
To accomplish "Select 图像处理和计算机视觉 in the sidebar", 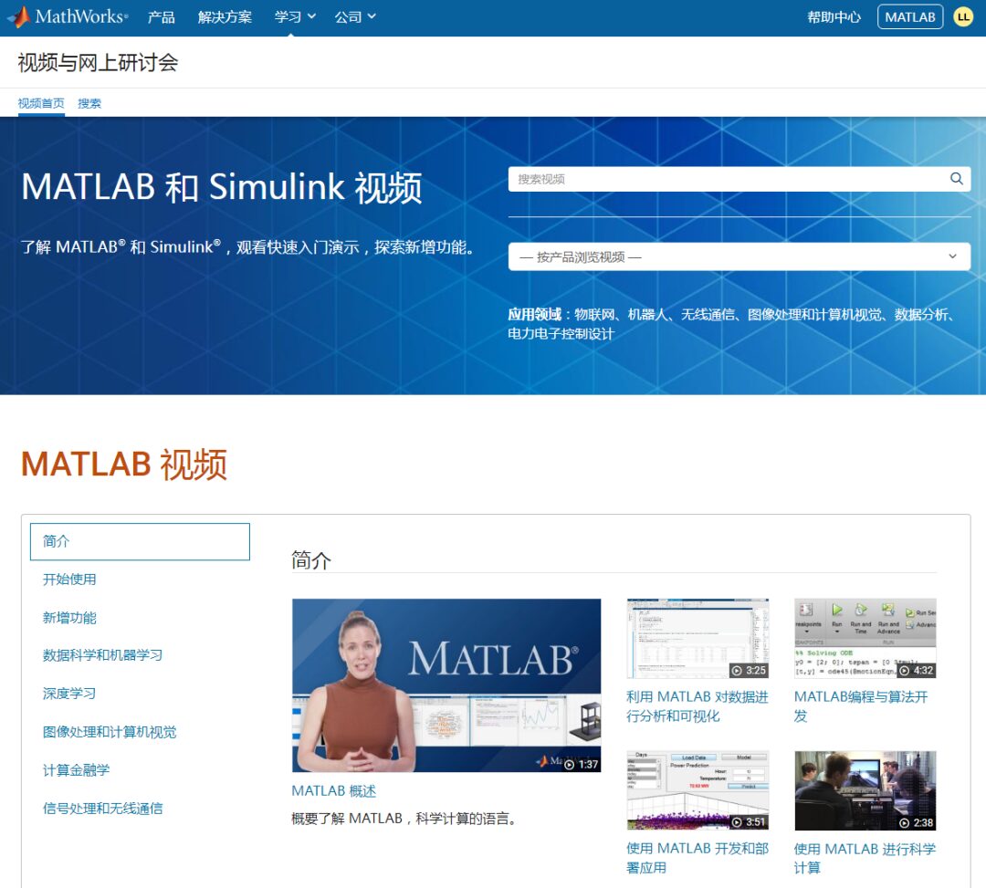I will click(x=110, y=732).
